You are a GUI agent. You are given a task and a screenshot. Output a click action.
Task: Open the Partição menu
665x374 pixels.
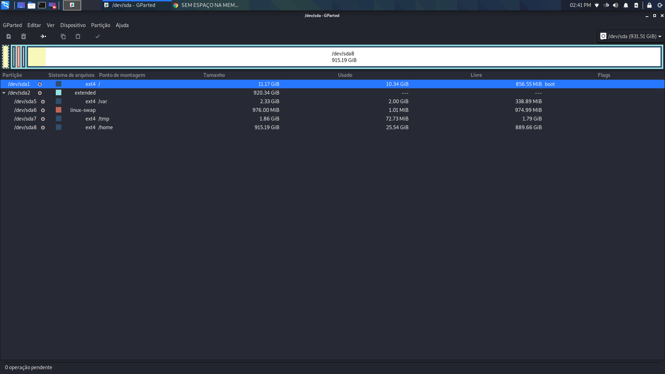[x=100, y=25]
